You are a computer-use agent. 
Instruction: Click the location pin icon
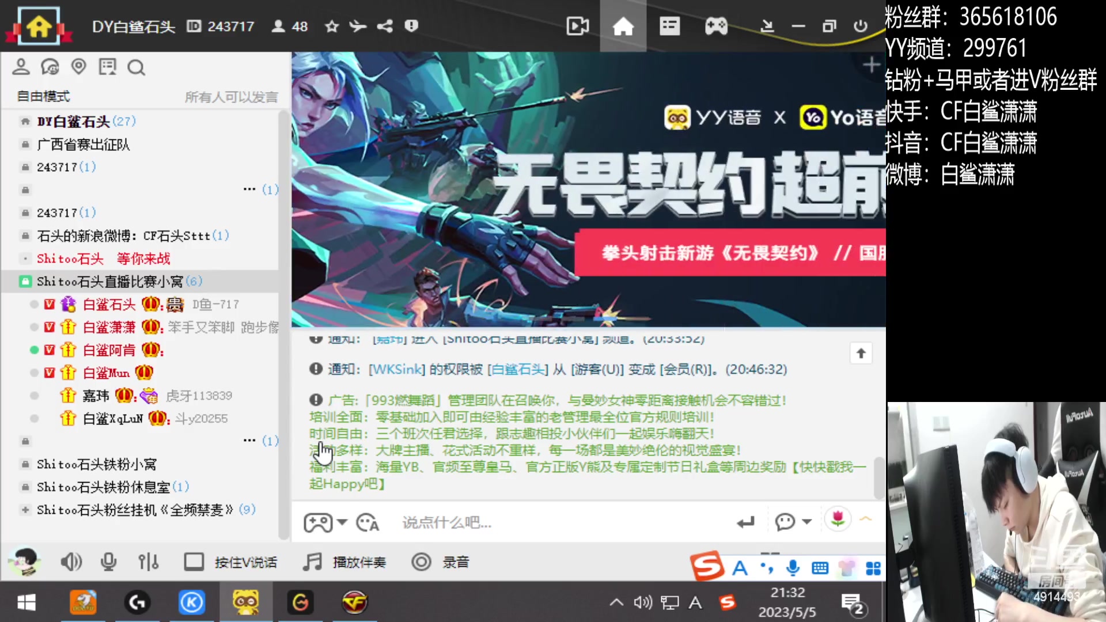click(x=79, y=67)
